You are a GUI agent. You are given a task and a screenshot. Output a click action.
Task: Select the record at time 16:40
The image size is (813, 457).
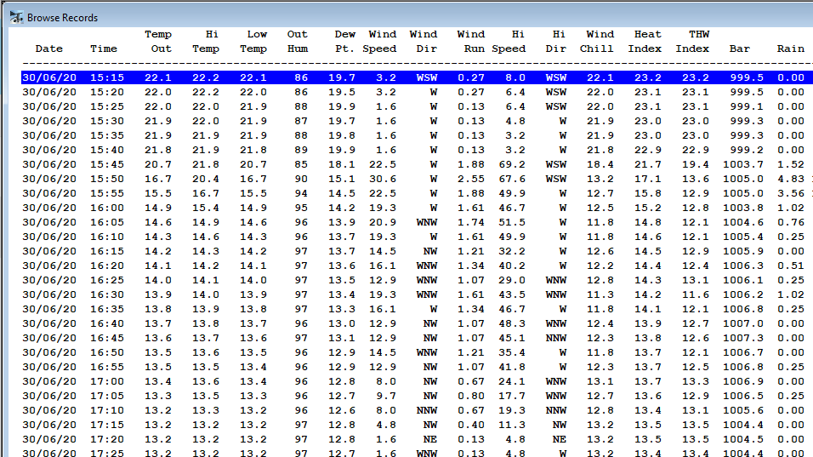pos(417,323)
